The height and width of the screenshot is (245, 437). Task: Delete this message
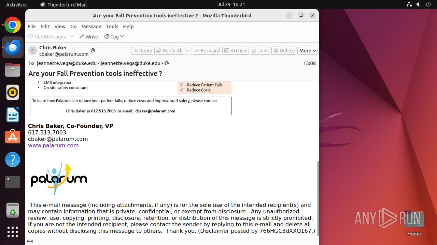(284, 51)
